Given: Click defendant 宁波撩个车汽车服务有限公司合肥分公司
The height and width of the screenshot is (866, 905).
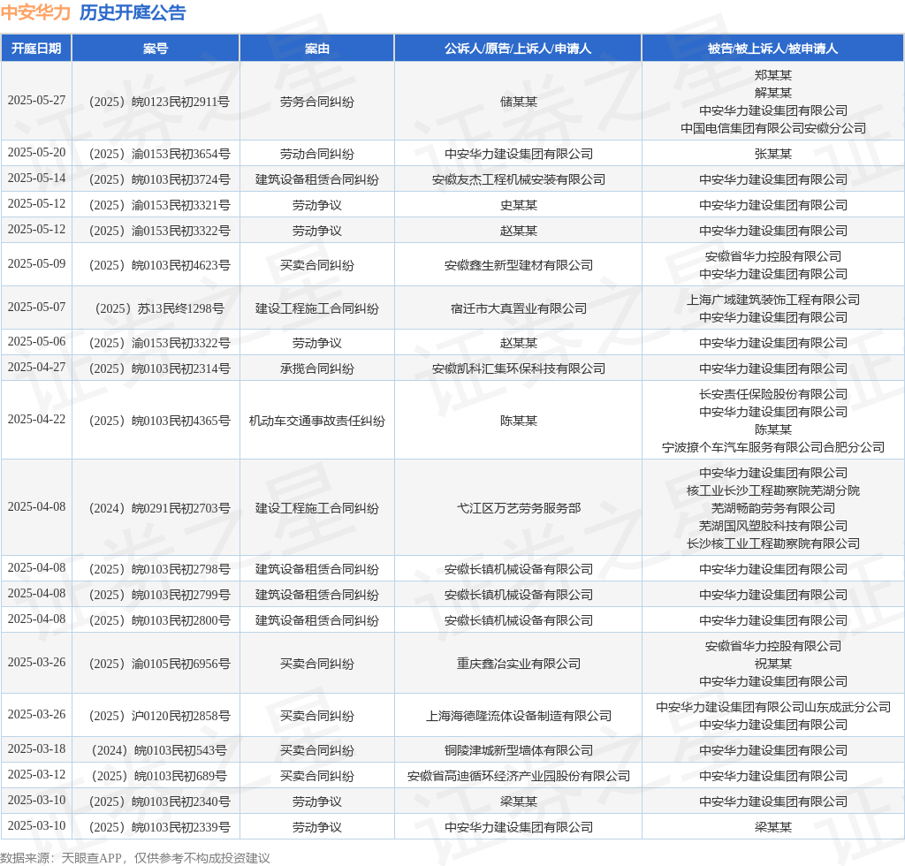Looking at the screenshot, I should click(772, 447).
